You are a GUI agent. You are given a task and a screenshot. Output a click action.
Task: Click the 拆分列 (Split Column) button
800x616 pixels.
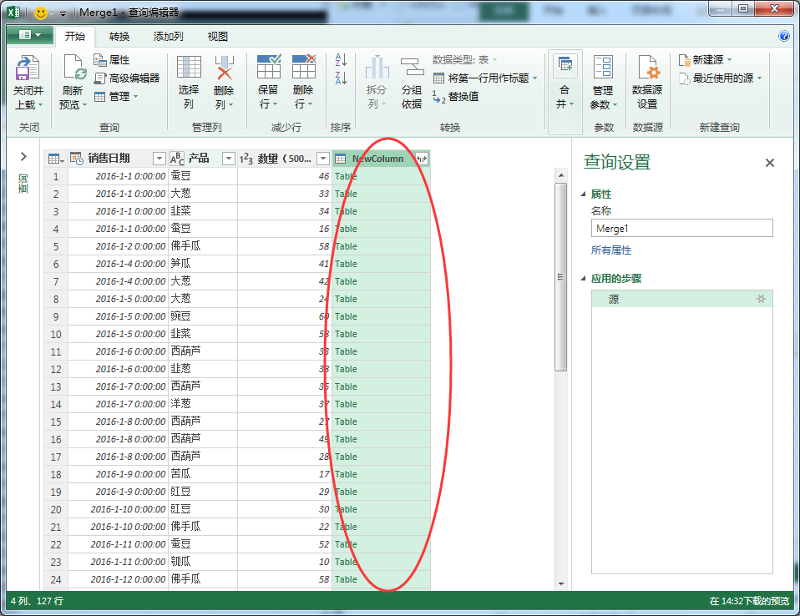click(377, 82)
